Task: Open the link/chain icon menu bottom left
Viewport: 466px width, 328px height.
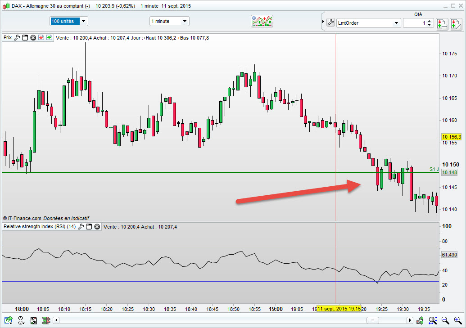Action: tap(21, 320)
